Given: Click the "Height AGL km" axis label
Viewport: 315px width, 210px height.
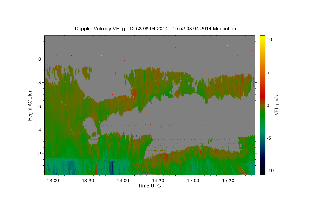Looking at the screenshot, I should pyautogui.click(x=30, y=105).
